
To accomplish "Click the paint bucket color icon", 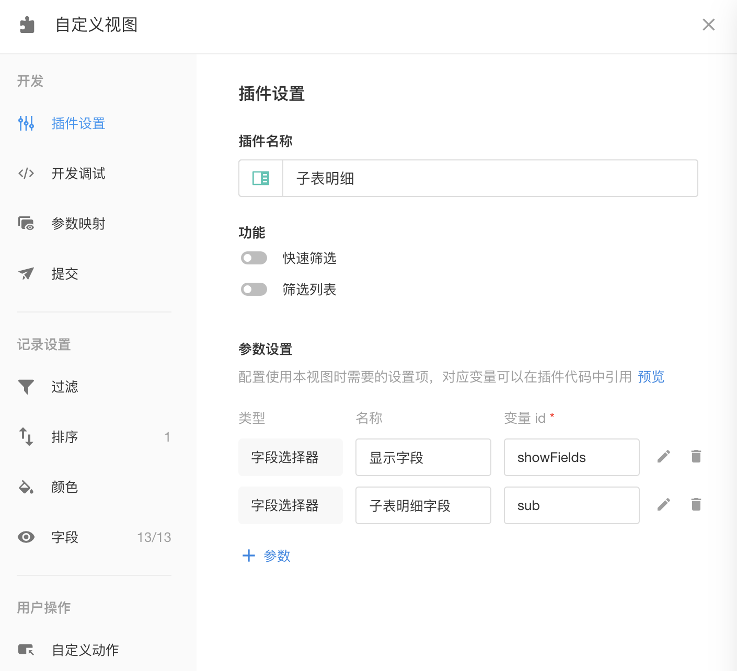I will tap(26, 487).
